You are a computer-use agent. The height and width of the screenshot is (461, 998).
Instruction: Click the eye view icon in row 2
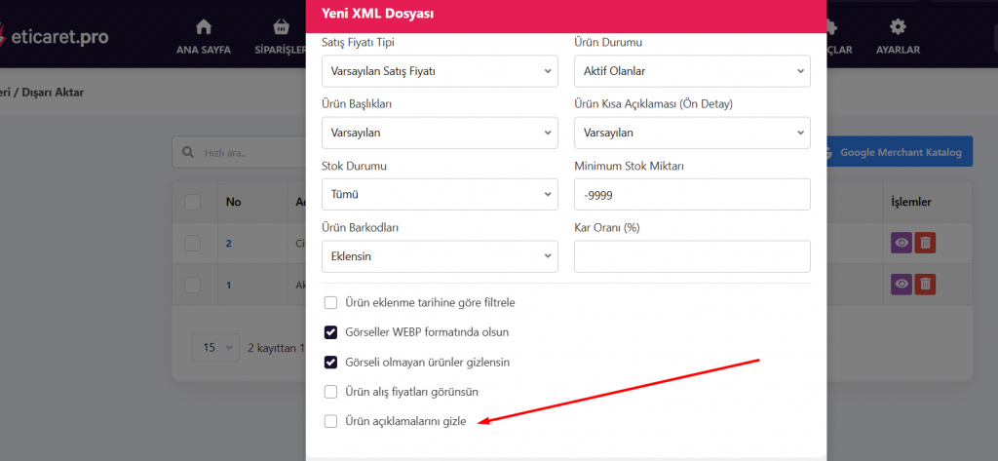click(902, 243)
